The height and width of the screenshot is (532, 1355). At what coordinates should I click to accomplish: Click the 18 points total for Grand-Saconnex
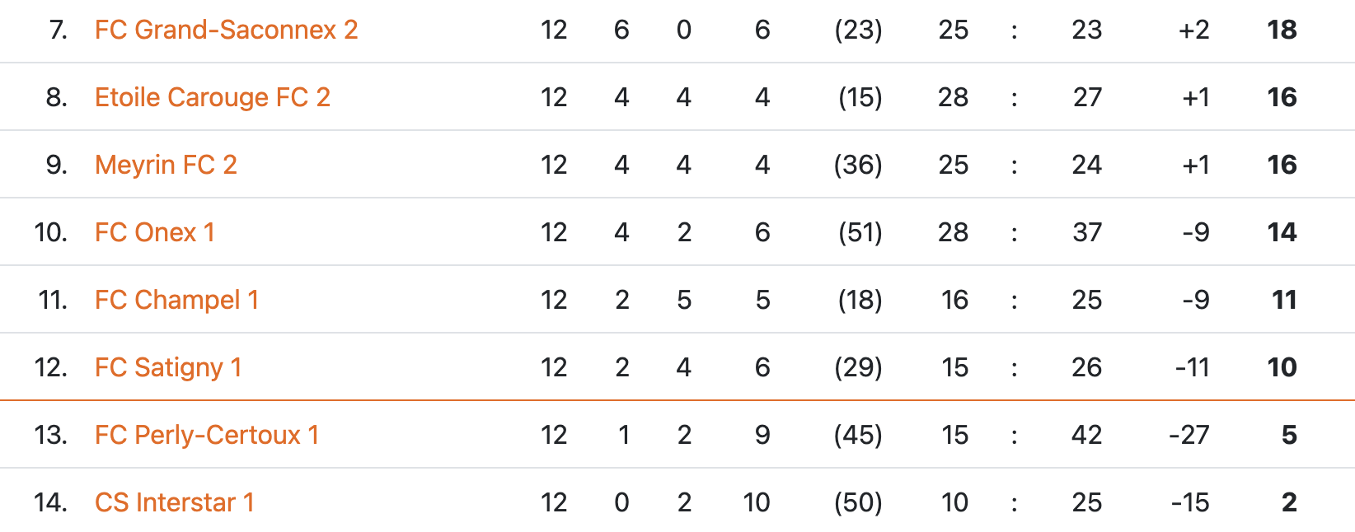coord(1282,30)
